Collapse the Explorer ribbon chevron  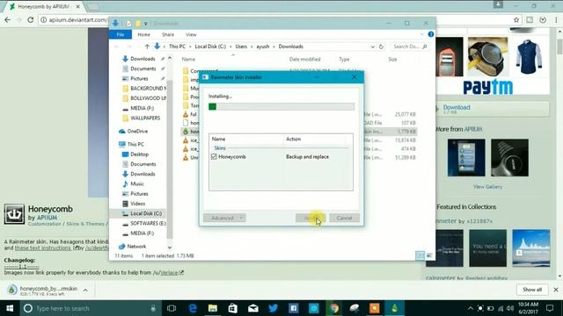(421, 34)
